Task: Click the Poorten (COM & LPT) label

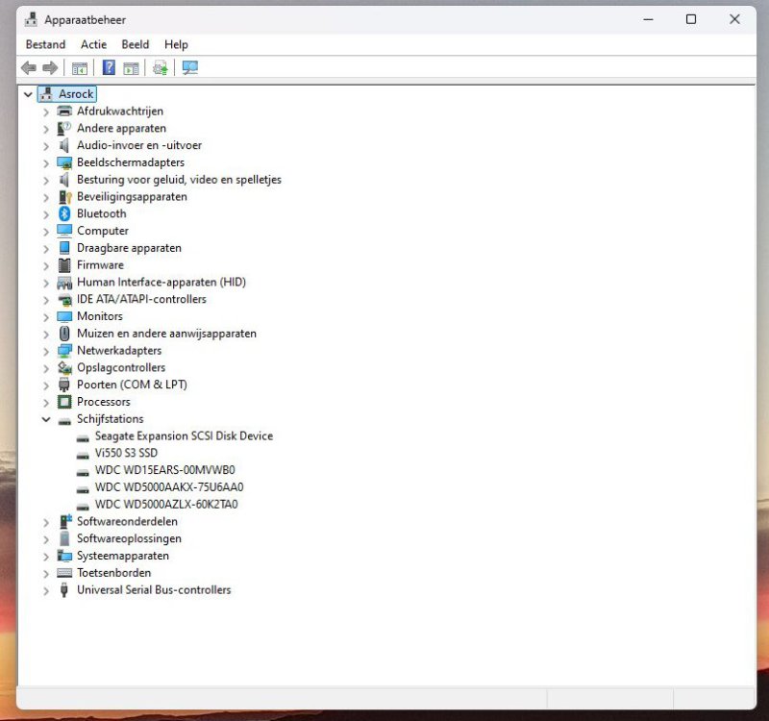Action: (x=132, y=385)
